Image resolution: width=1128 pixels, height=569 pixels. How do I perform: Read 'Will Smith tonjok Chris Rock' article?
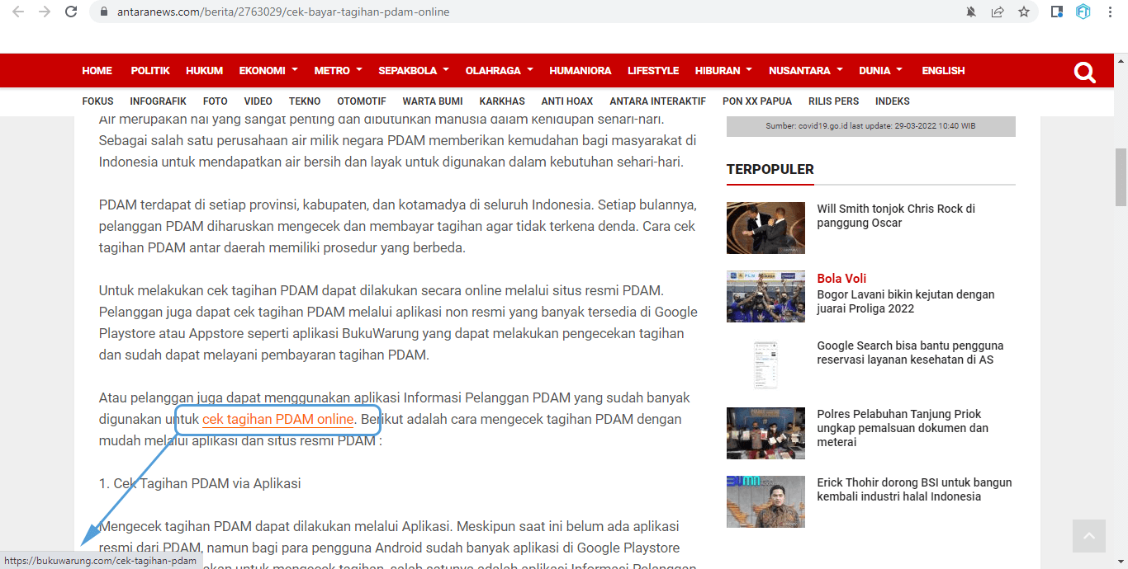[x=896, y=216]
